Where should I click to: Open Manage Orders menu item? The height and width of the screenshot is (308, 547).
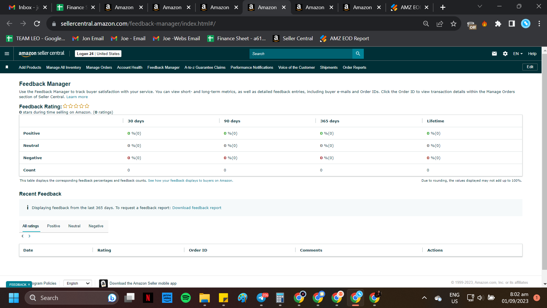click(x=99, y=67)
